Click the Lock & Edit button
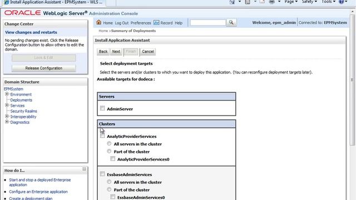Viewport: 356px width, 200px height. pos(43,58)
